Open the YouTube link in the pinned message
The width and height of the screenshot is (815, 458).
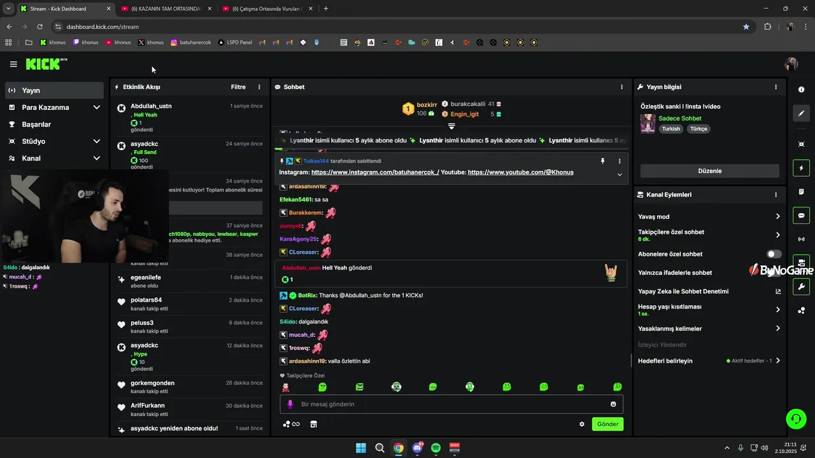click(520, 172)
